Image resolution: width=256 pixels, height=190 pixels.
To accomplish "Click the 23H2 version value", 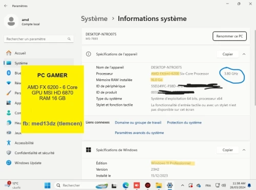I will tap(155, 170).
